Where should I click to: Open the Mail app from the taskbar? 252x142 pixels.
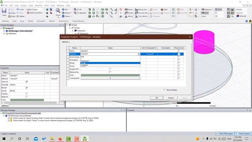pyautogui.click(x=36, y=138)
